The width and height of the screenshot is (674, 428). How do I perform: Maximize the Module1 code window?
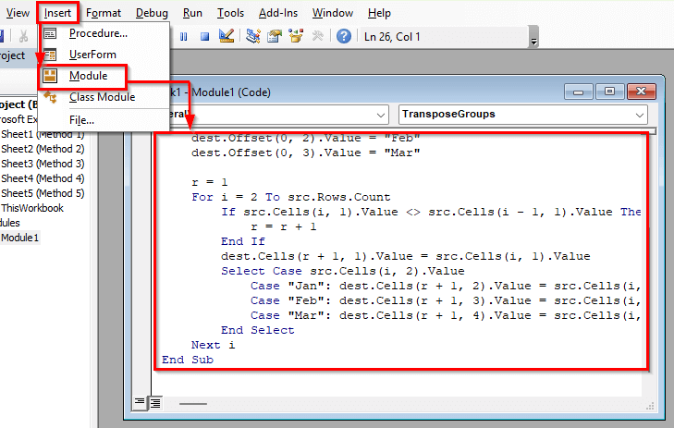(x=609, y=92)
